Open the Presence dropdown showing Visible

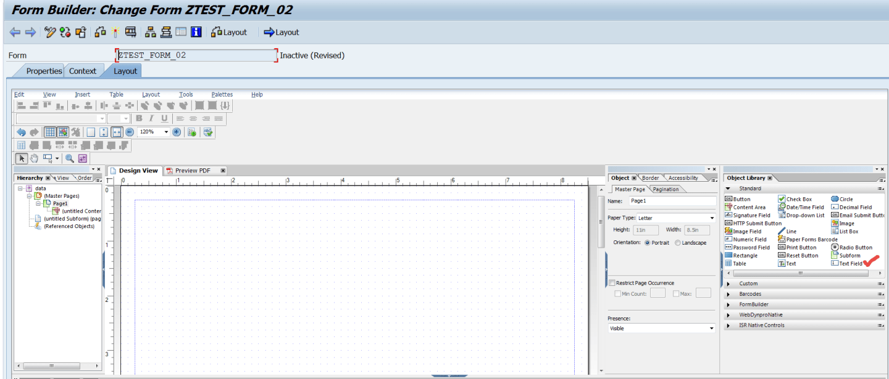pyautogui.click(x=661, y=327)
